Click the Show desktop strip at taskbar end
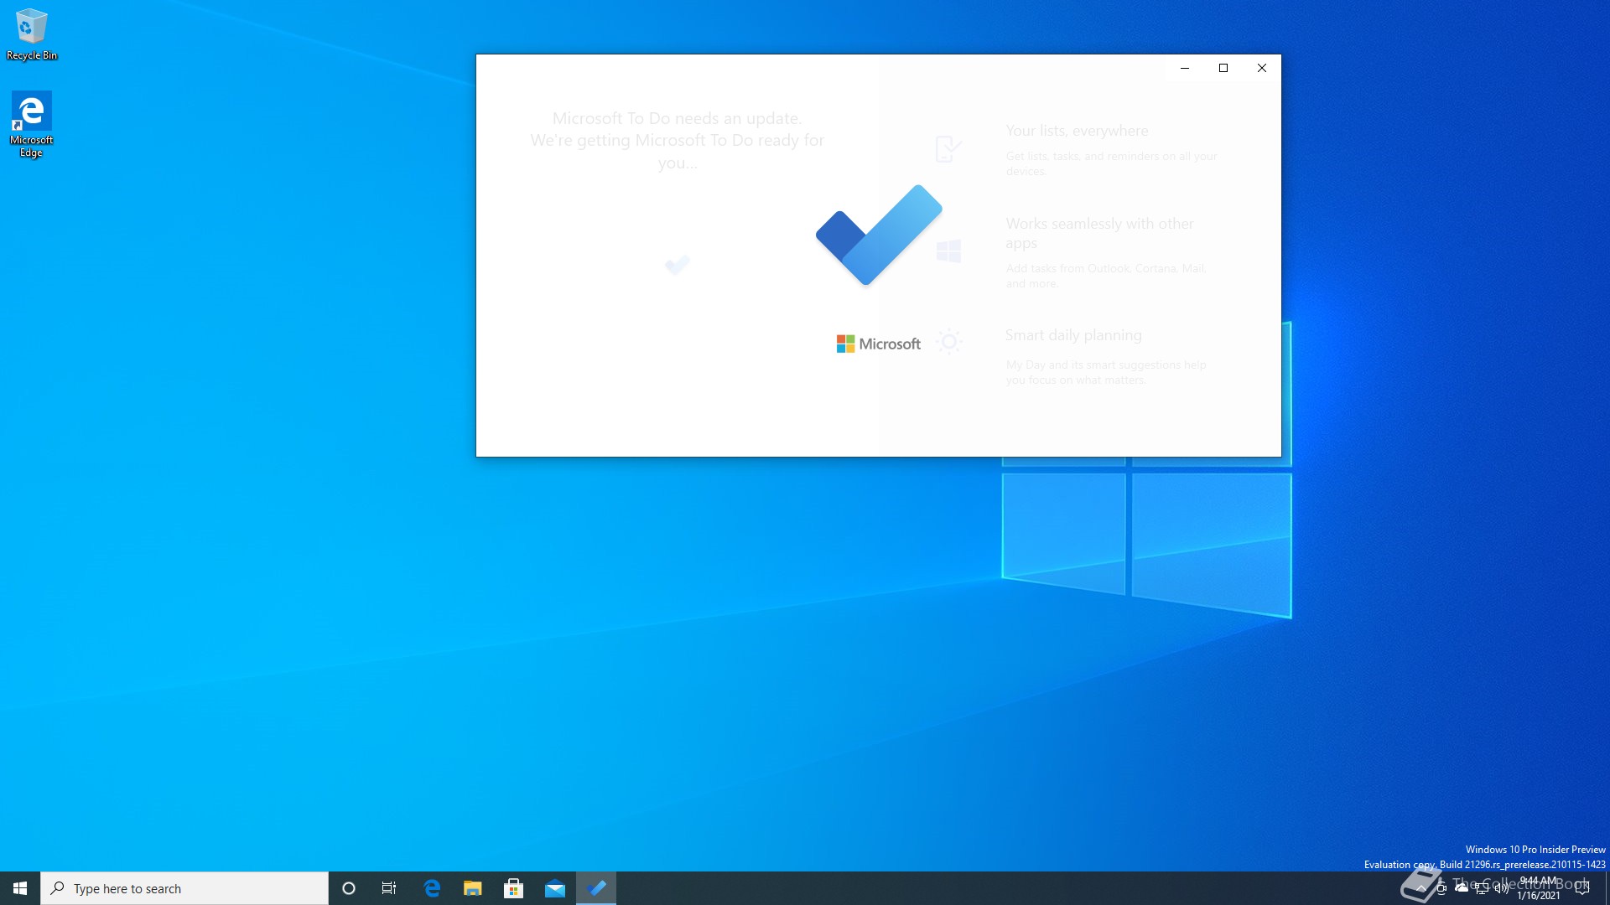The image size is (1610, 905). (1607, 888)
